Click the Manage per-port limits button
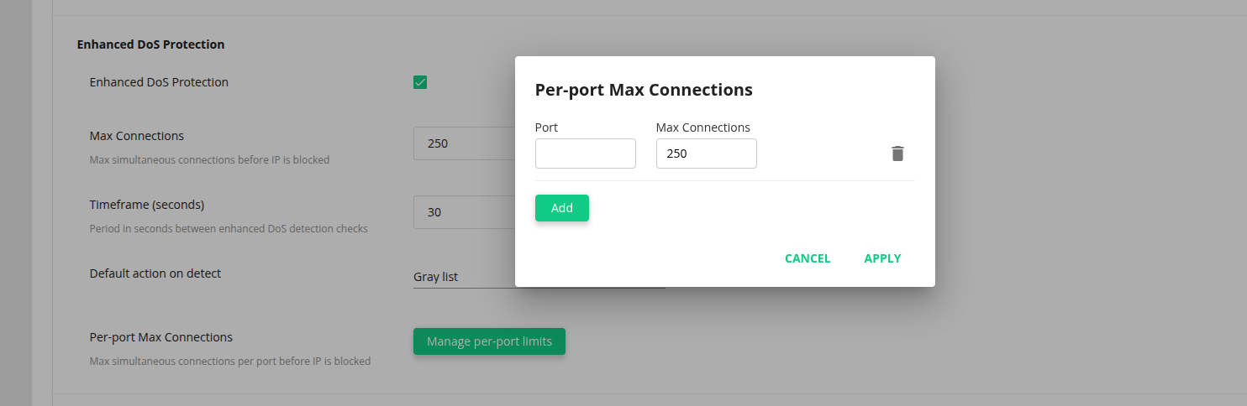The height and width of the screenshot is (406, 1247). [x=489, y=341]
